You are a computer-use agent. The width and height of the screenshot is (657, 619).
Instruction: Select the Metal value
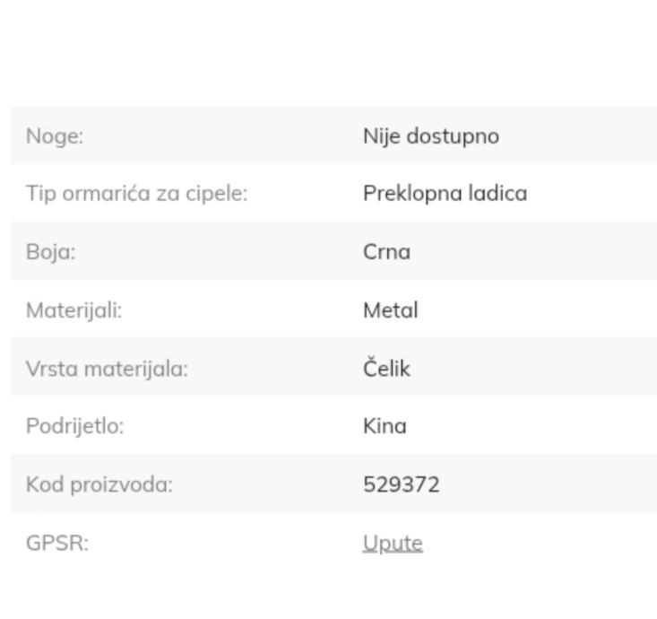[x=391, y=310]
